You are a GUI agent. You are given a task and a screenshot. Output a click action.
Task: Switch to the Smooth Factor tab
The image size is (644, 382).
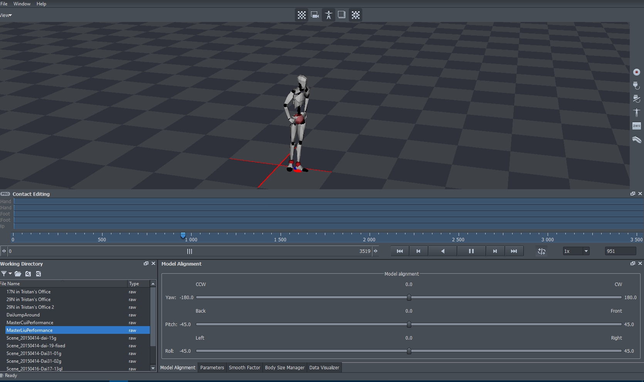244,368
